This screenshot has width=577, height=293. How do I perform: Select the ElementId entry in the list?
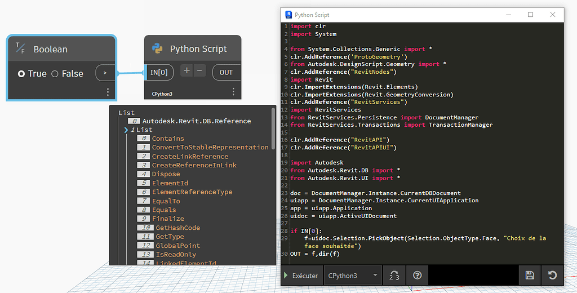click(170, 183)
